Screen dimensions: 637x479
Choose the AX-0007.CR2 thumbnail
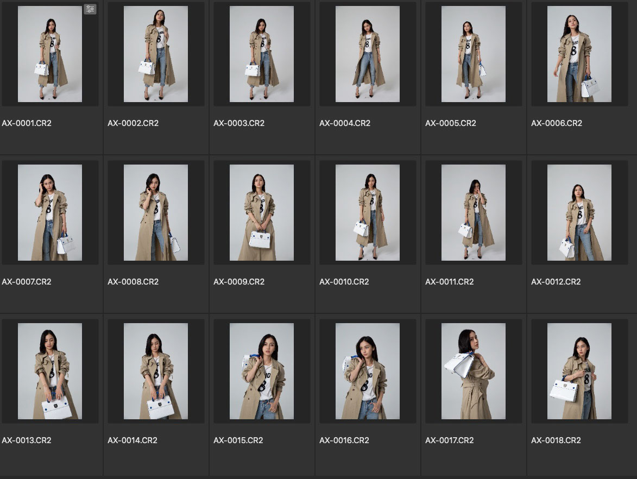tap(50, 213)
